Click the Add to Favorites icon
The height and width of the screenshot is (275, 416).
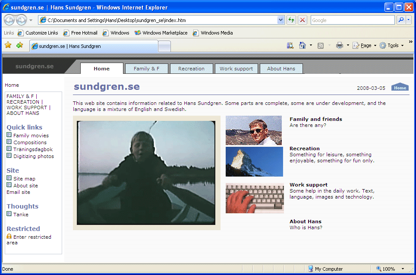coord(19,45)
